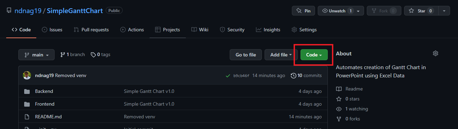458x129 pixels.
Task: View the Insights tab
Action: pos(268,30)
